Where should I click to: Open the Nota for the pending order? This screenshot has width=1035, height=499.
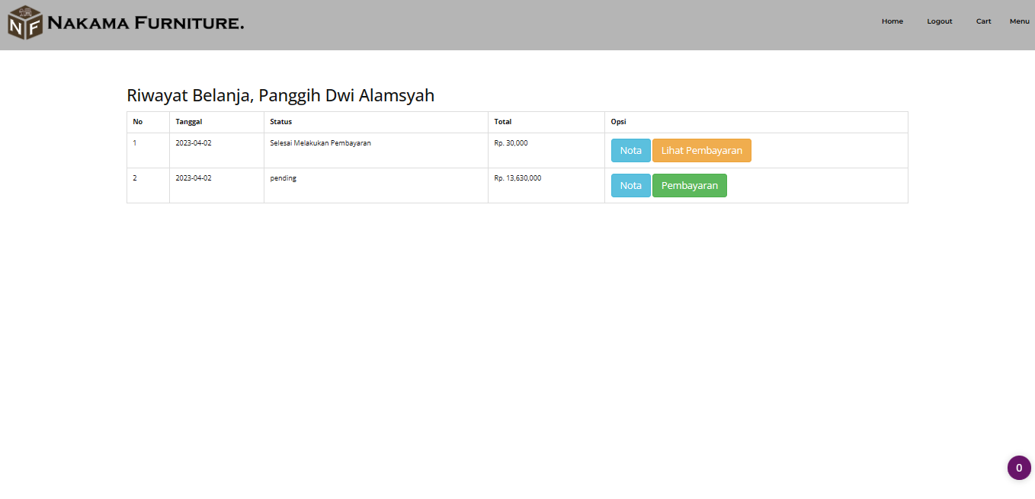630,185
